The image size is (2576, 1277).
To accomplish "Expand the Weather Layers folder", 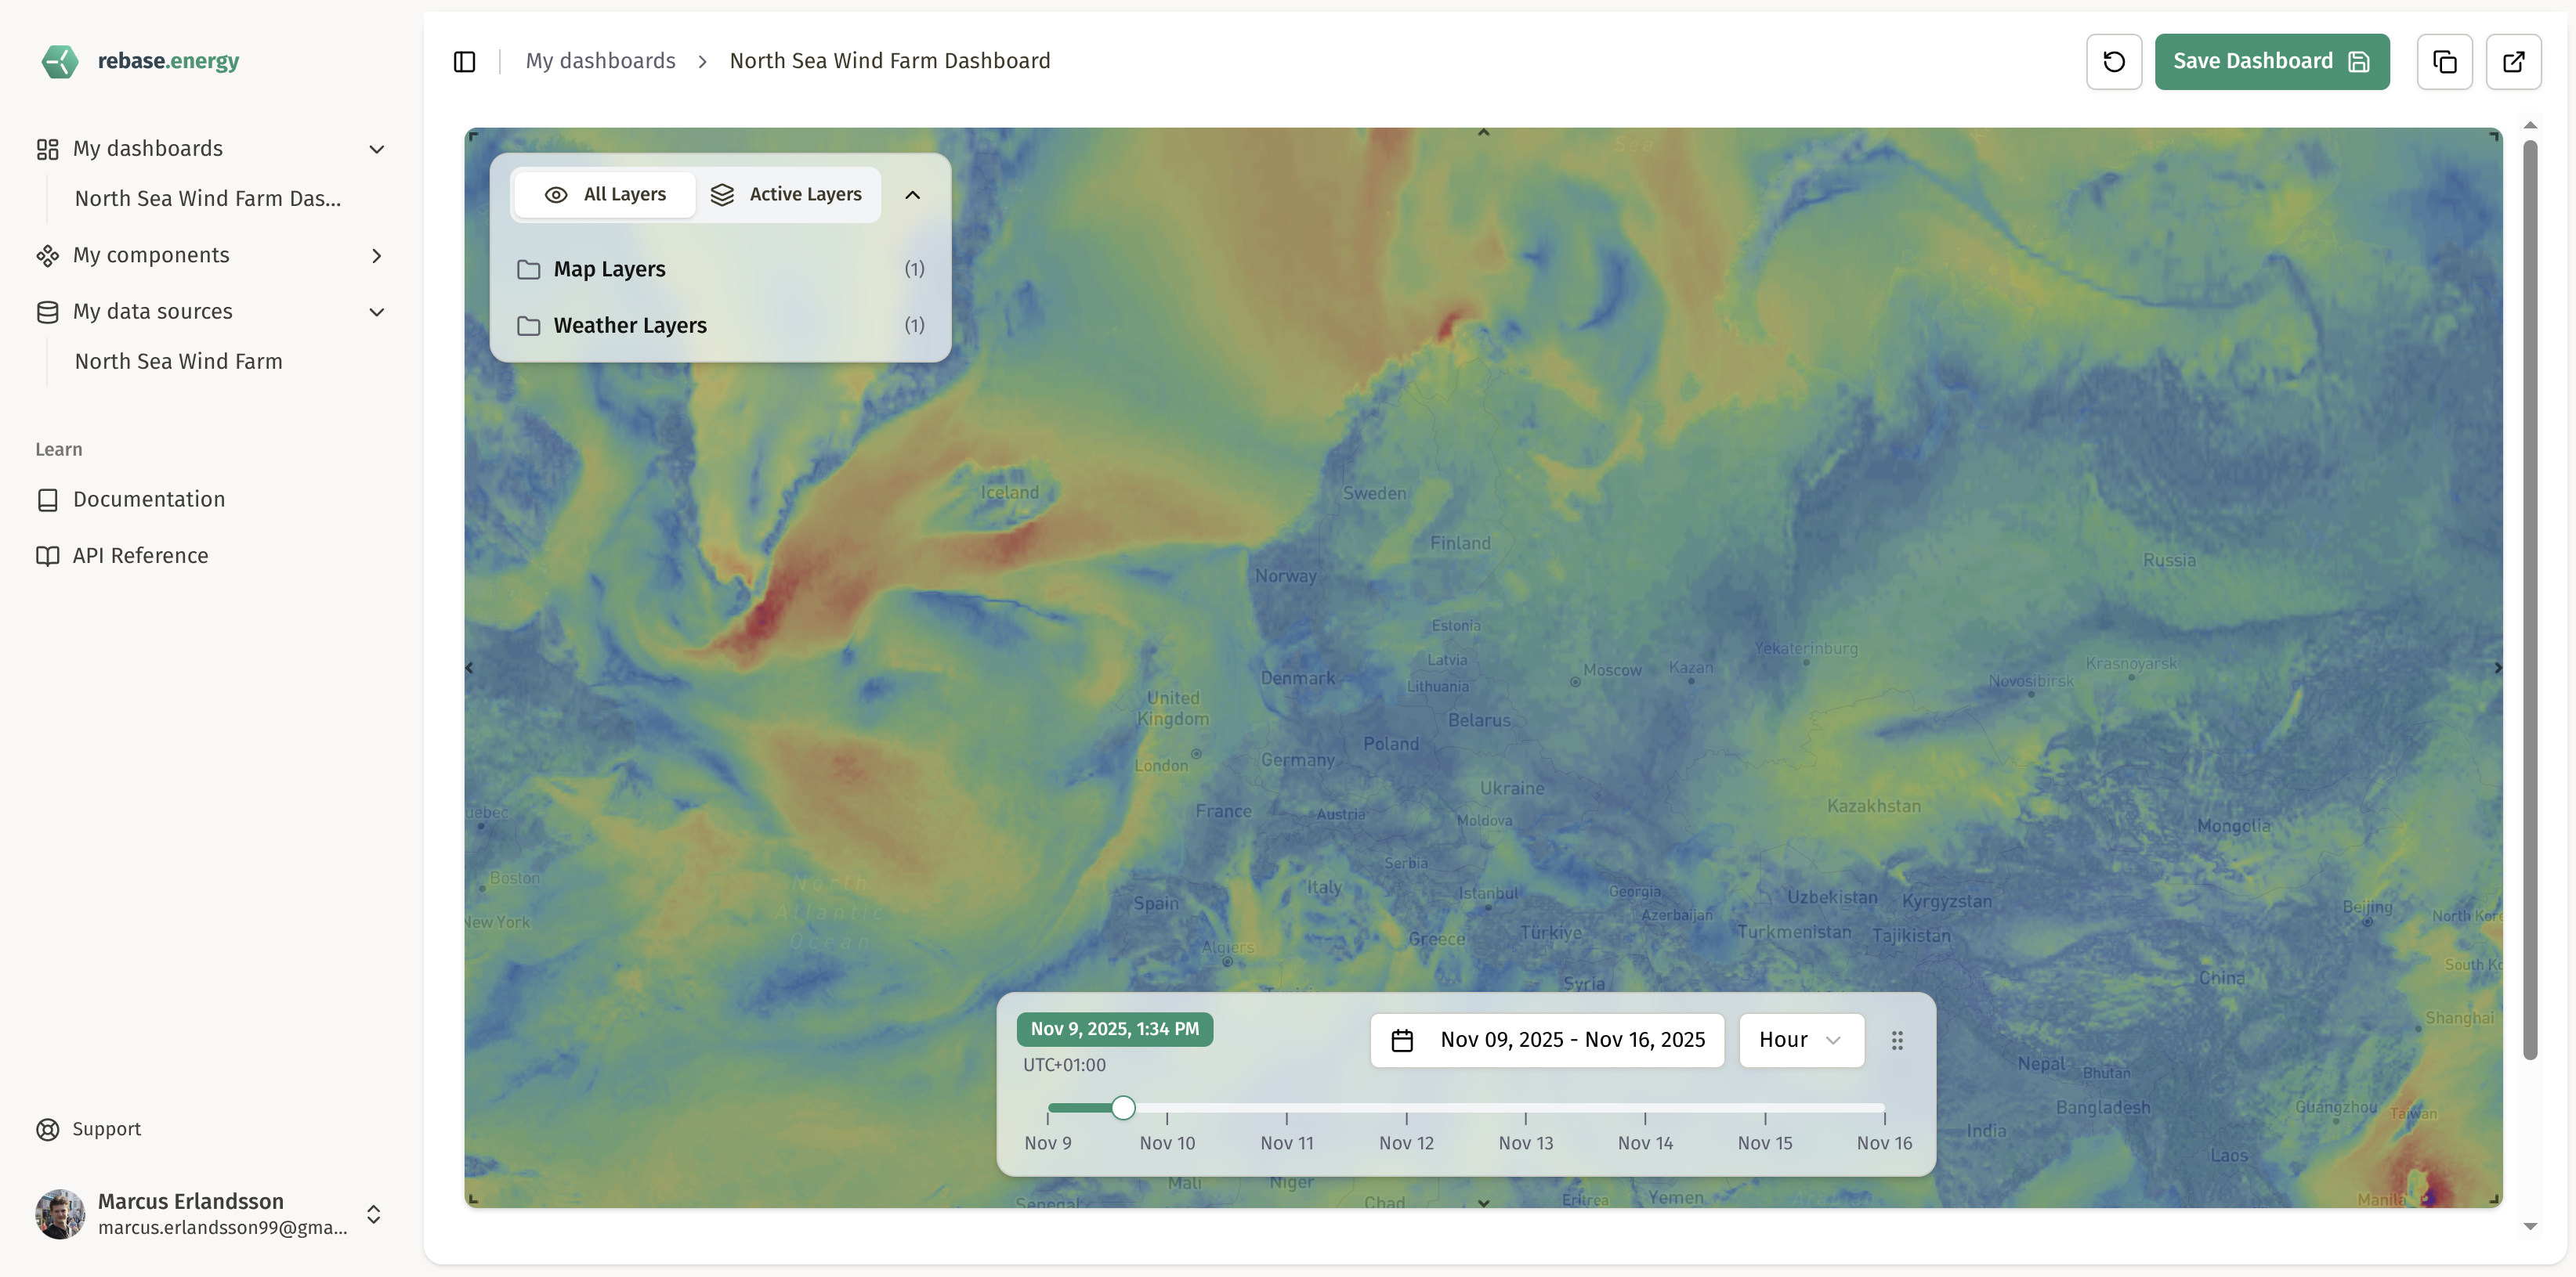I will [x=631, y=325].
